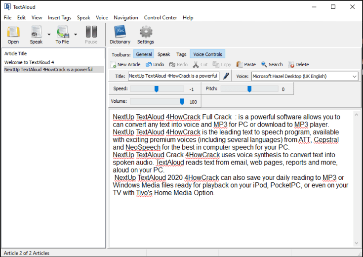The height and width of the screenshot is (257, 363).
Task: Click the text editor scroll up arrow
Action: coord(356,115)
